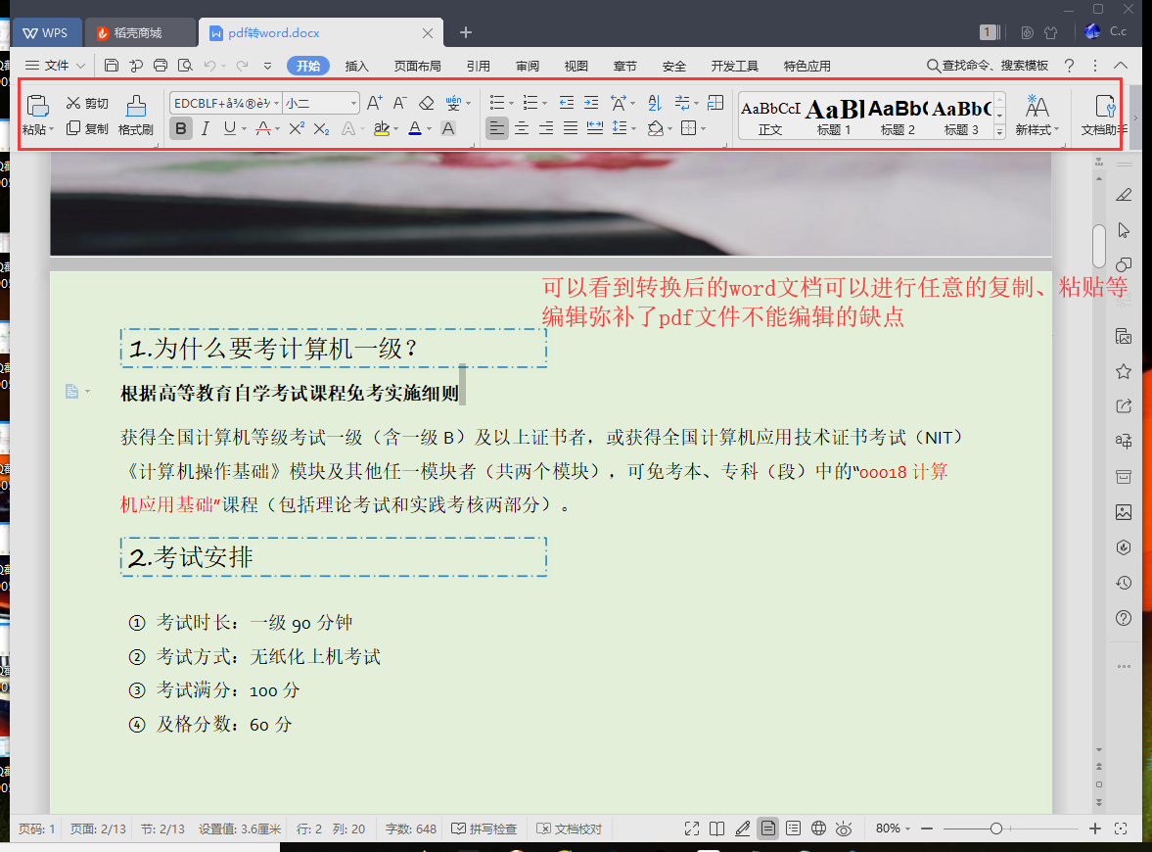Center align the paragraph
This screenshot has height=852, width=1152.
pos(522,128)
